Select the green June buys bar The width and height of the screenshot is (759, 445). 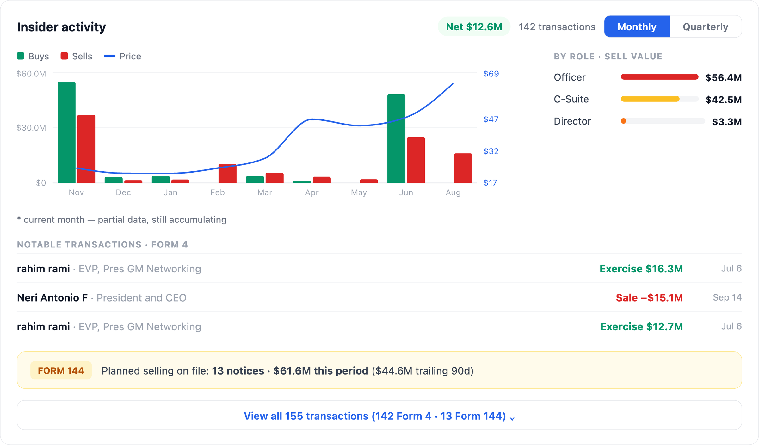tap(396, 138)
